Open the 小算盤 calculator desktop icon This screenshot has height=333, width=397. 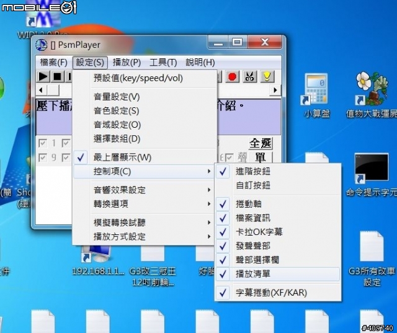pos(316,96)
